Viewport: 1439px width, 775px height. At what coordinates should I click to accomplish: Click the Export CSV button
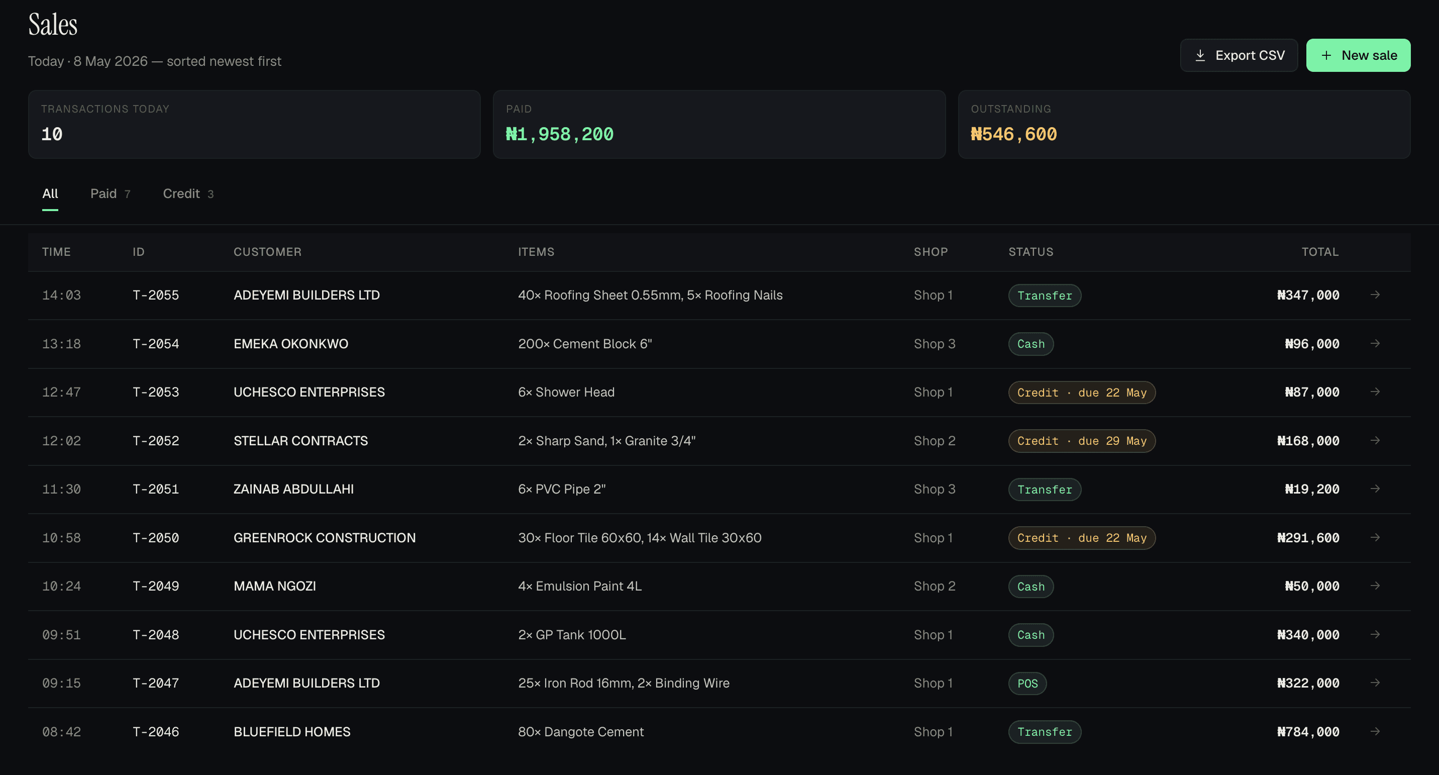tap(1239, 55)
